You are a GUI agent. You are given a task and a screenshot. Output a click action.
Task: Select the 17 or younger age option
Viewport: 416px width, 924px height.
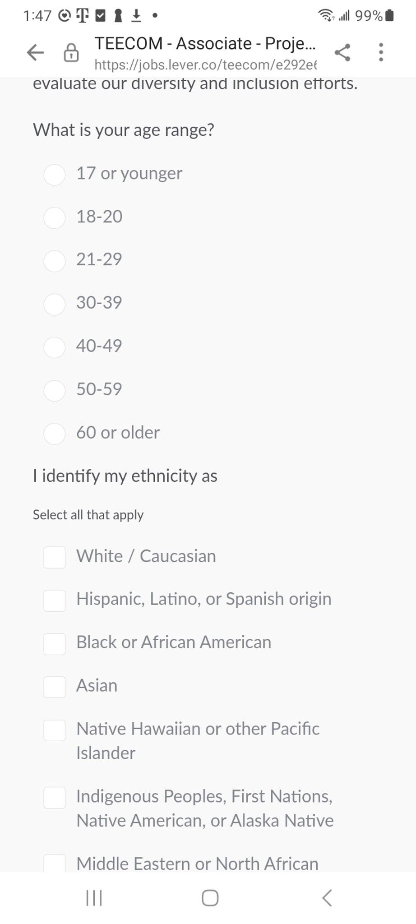[55, 174]
